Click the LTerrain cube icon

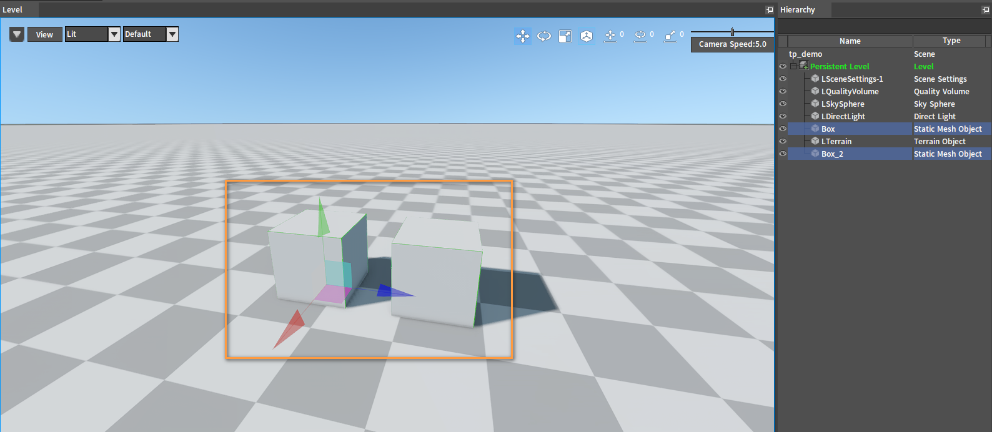(815, 141)
